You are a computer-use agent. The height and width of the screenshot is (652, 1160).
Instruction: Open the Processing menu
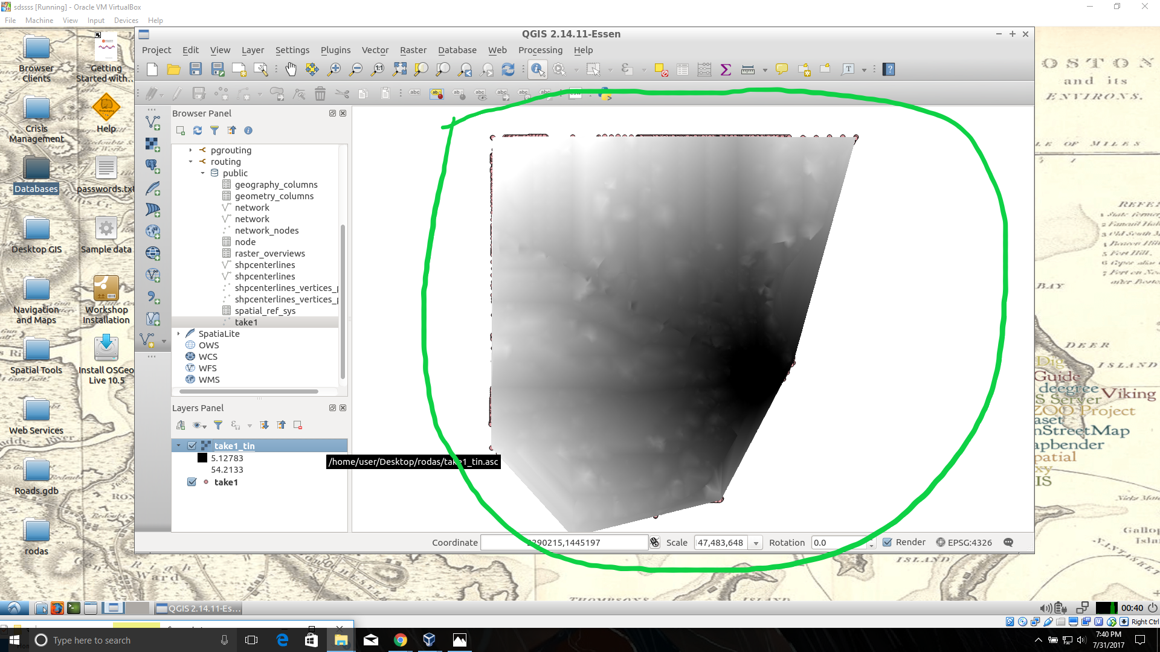[x=540, y=50]
